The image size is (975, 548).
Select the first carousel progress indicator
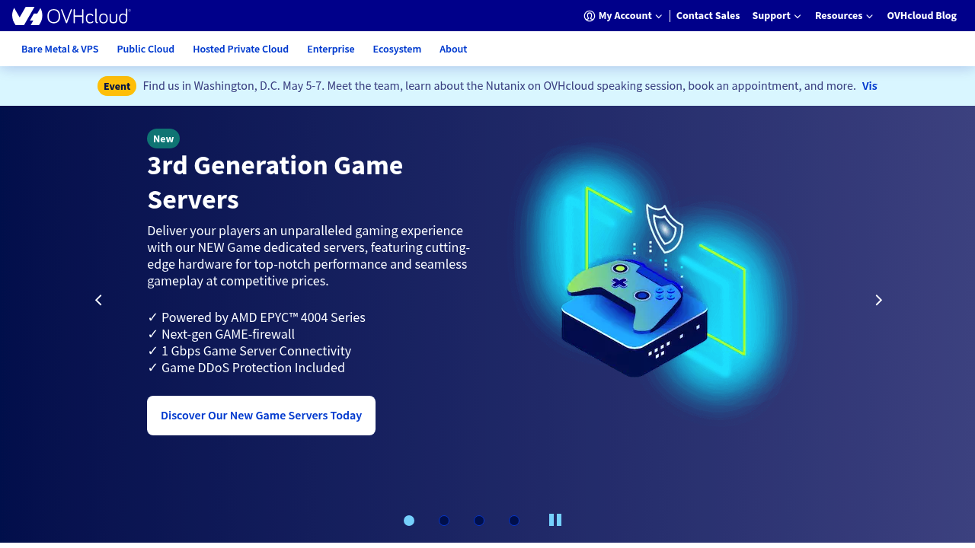tap(408, 520)
